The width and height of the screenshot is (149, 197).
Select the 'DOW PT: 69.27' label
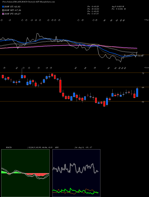[x=12, y=14]
